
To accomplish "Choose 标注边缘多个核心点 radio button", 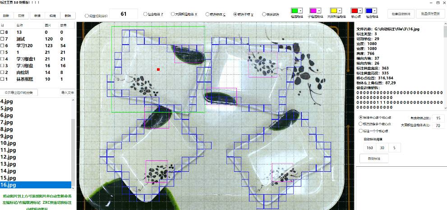I will (x=360, y=123).
